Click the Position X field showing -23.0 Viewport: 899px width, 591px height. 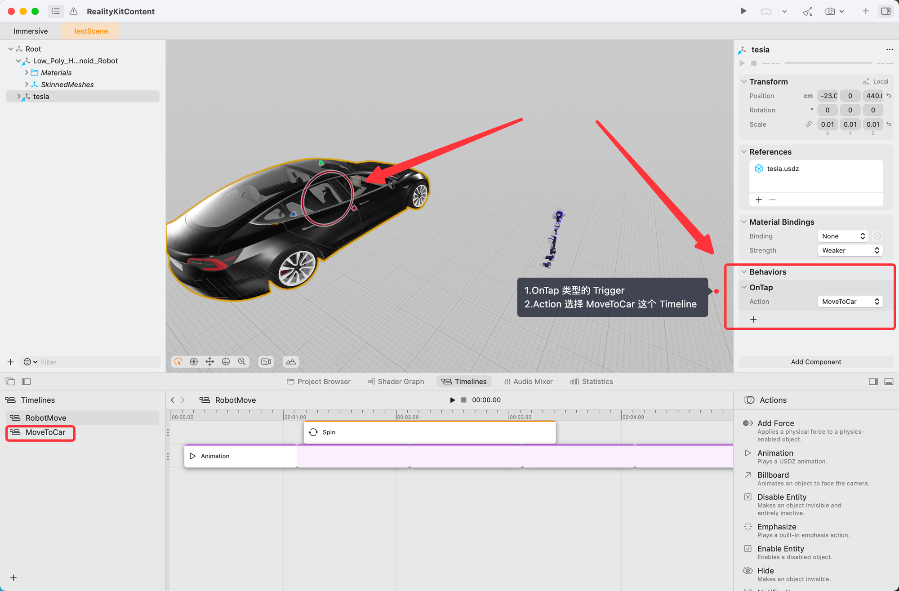click(828, 96)
